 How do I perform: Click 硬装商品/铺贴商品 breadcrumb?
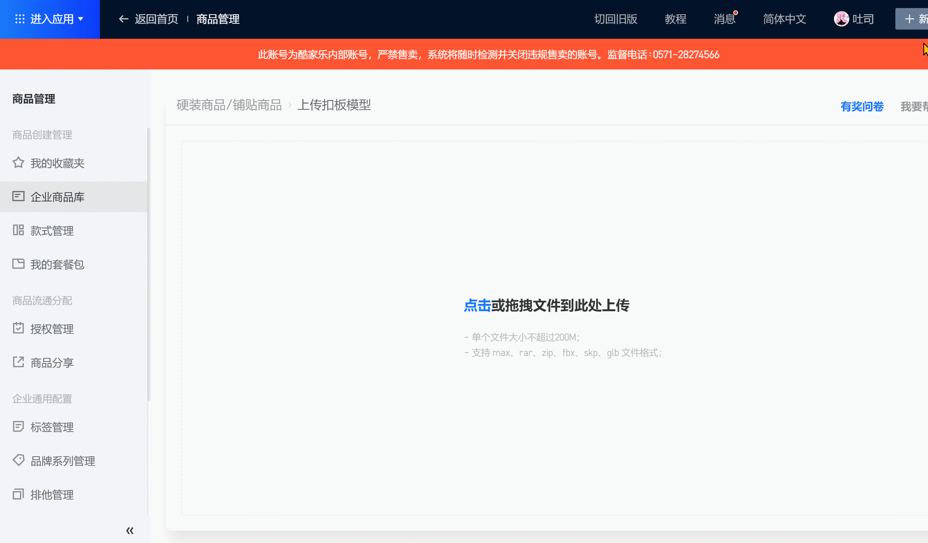click(229, 105)
